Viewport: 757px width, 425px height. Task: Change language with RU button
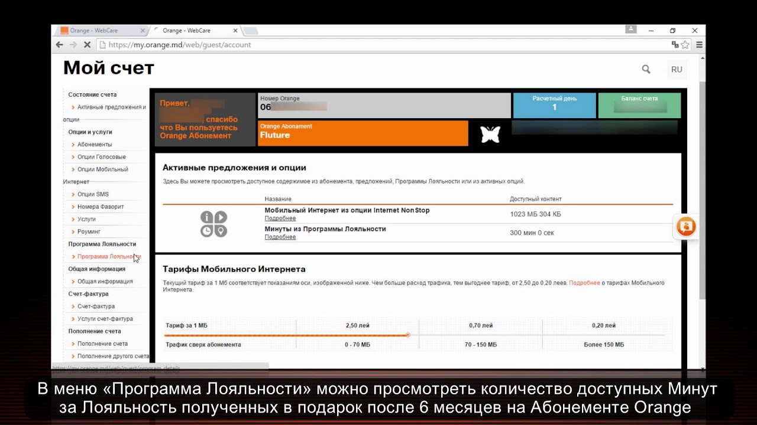pyautogui.click(x=677, y=69)
